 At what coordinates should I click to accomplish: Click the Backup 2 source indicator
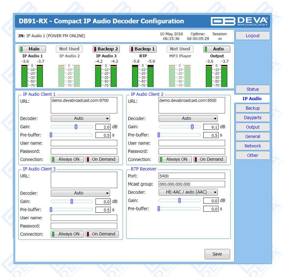point(106,49)
